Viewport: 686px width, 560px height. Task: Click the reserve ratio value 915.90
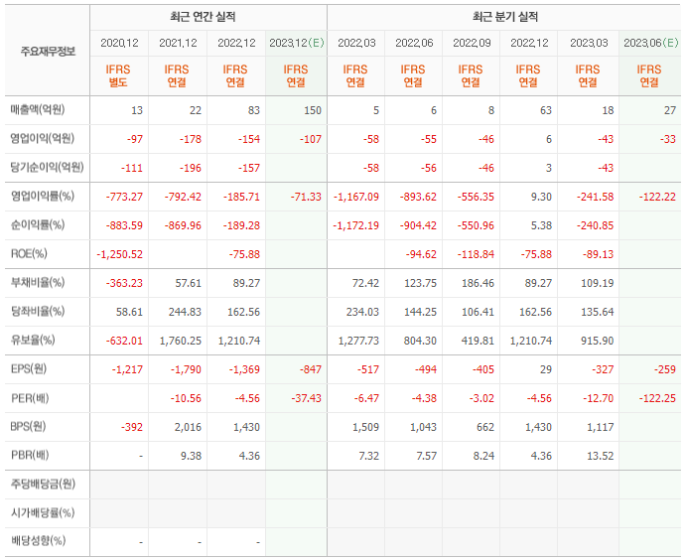pos(598,341)
